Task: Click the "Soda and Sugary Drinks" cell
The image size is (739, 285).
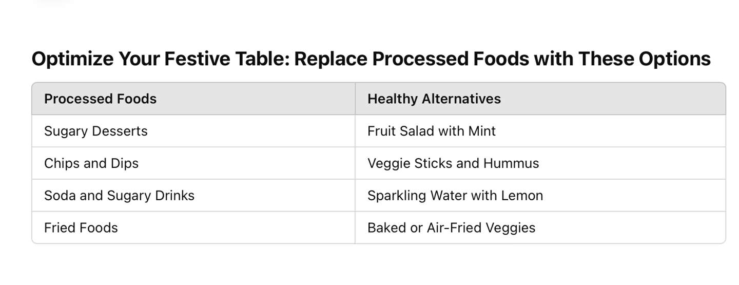Action: coord(119,196)
